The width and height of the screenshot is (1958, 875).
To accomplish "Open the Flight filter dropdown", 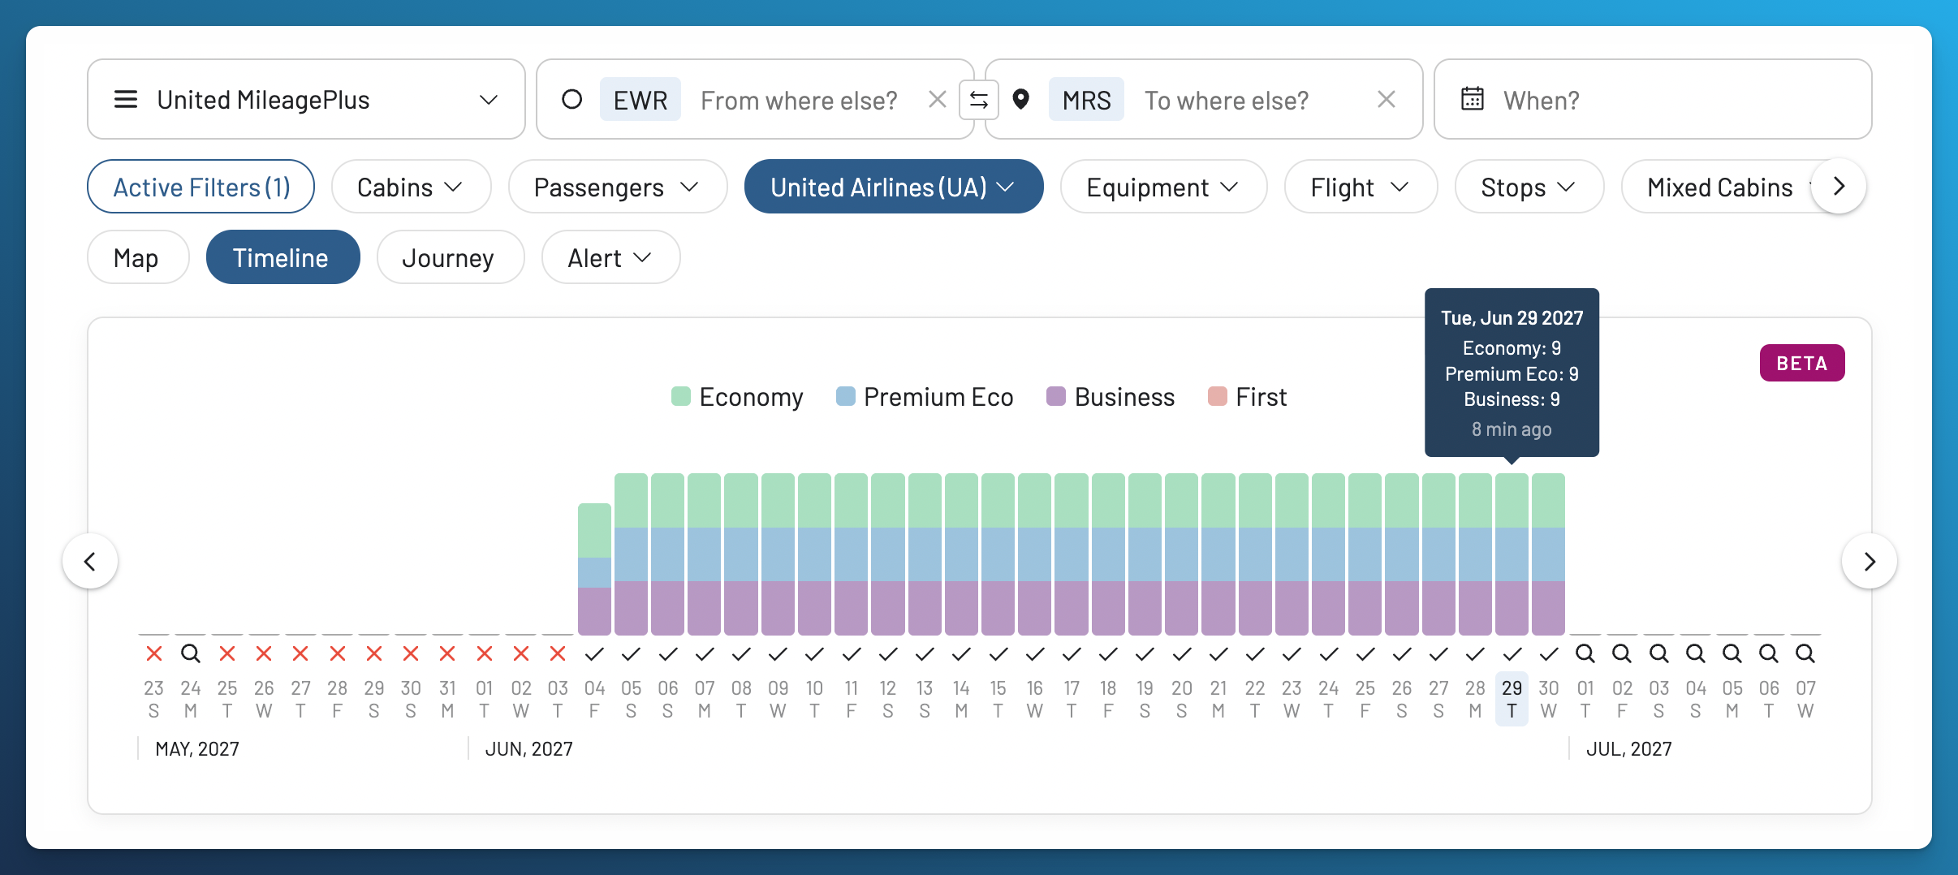I will point(1361,187).
